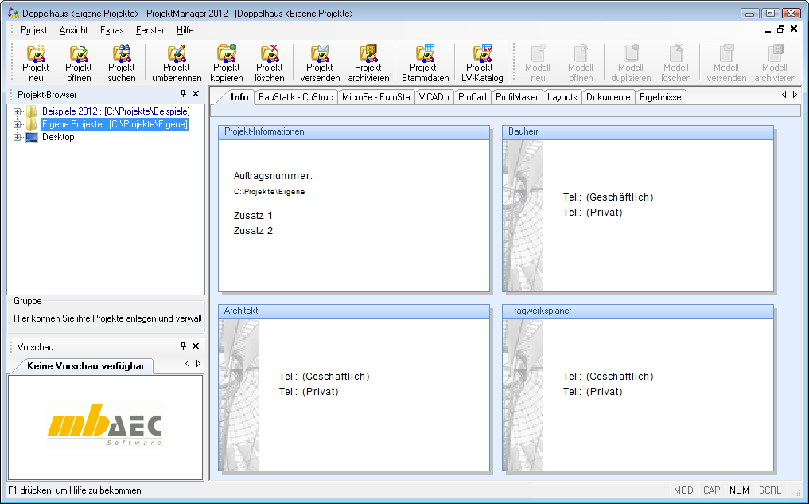Click the Modell versenden icon
This screenshot has width=809, height=504.
(x=726, y=63)
